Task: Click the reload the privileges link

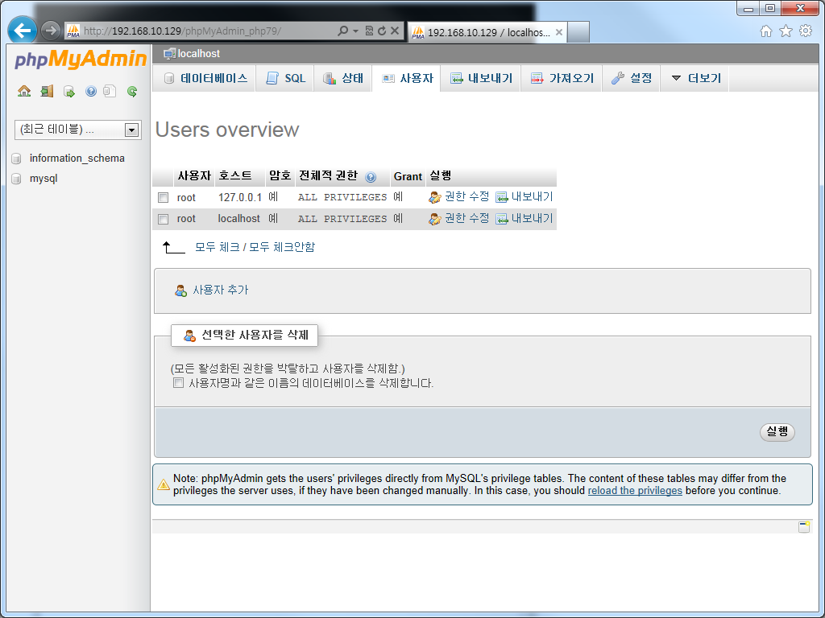Action: [635, 490]
